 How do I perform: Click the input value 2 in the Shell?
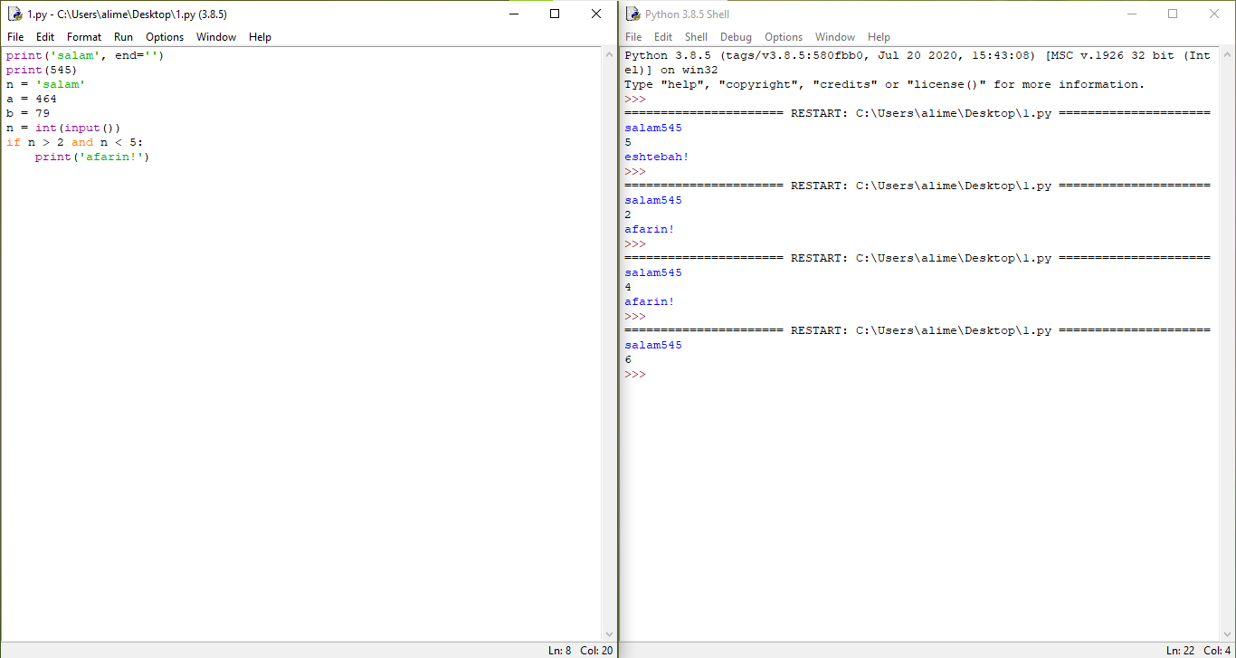pyautogui.click(x=628, y=215)
